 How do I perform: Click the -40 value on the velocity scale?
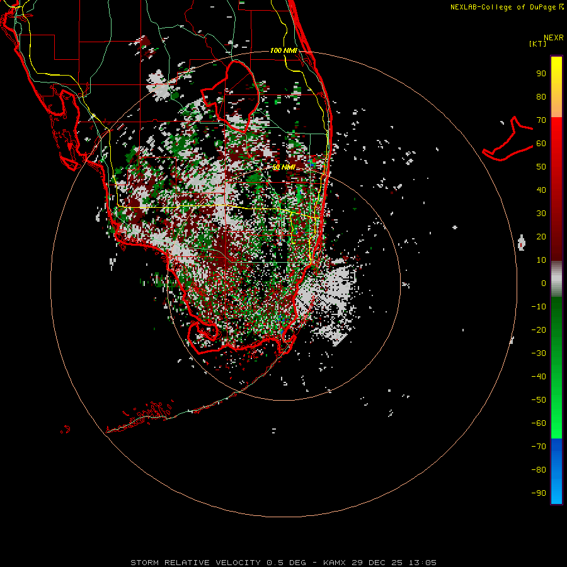(539, 377)
